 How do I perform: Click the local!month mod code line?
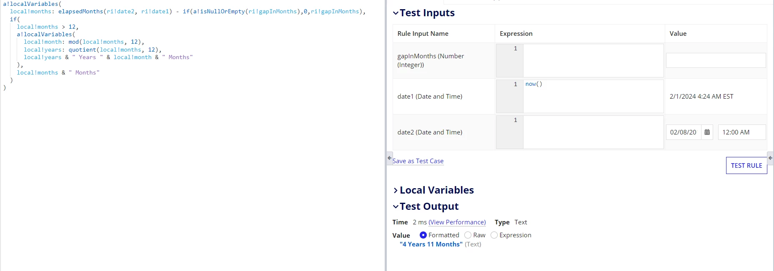tap(84, 42)
